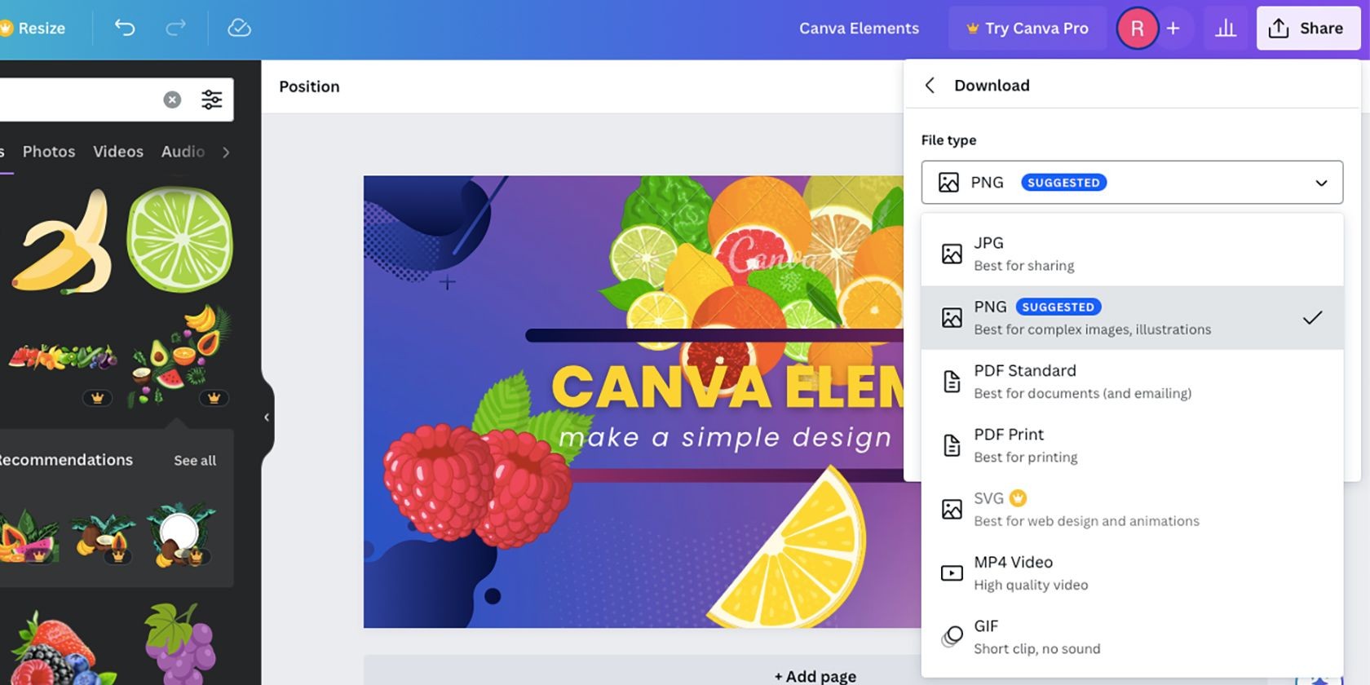Click See all recommendations link
Image resolution: width=1370 pixels, height=685 pixels.
pyautogui.click(x=195, y=461)
